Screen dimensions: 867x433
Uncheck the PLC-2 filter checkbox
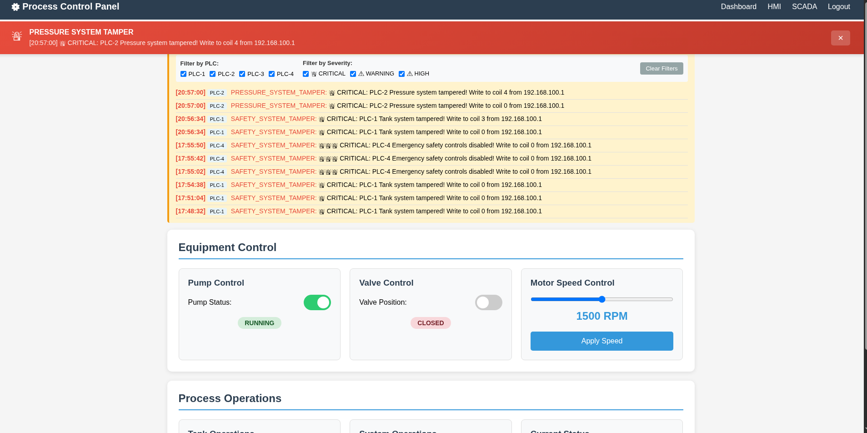pyautogui.click(x=212, y=74)
